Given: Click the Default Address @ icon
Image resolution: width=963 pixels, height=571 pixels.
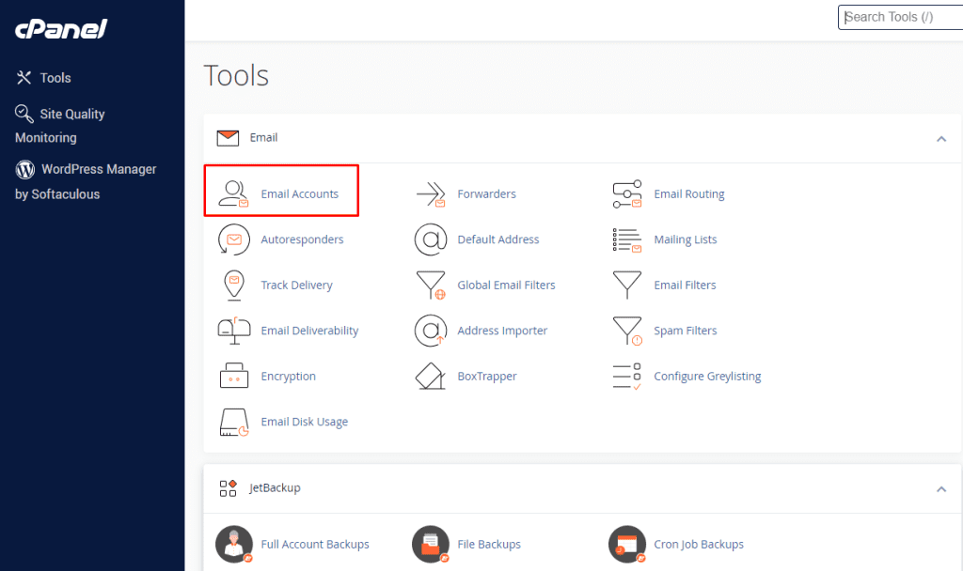Looking at the screenshot, I should tap(430, 239).
